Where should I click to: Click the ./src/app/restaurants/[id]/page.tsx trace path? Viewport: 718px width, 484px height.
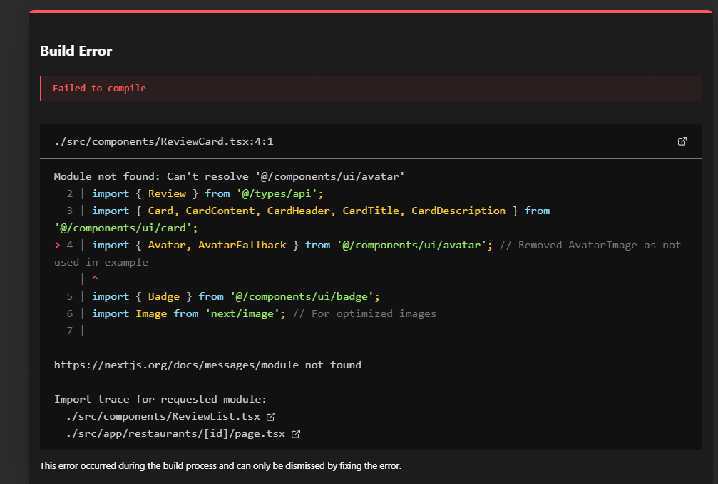(175, 433)
